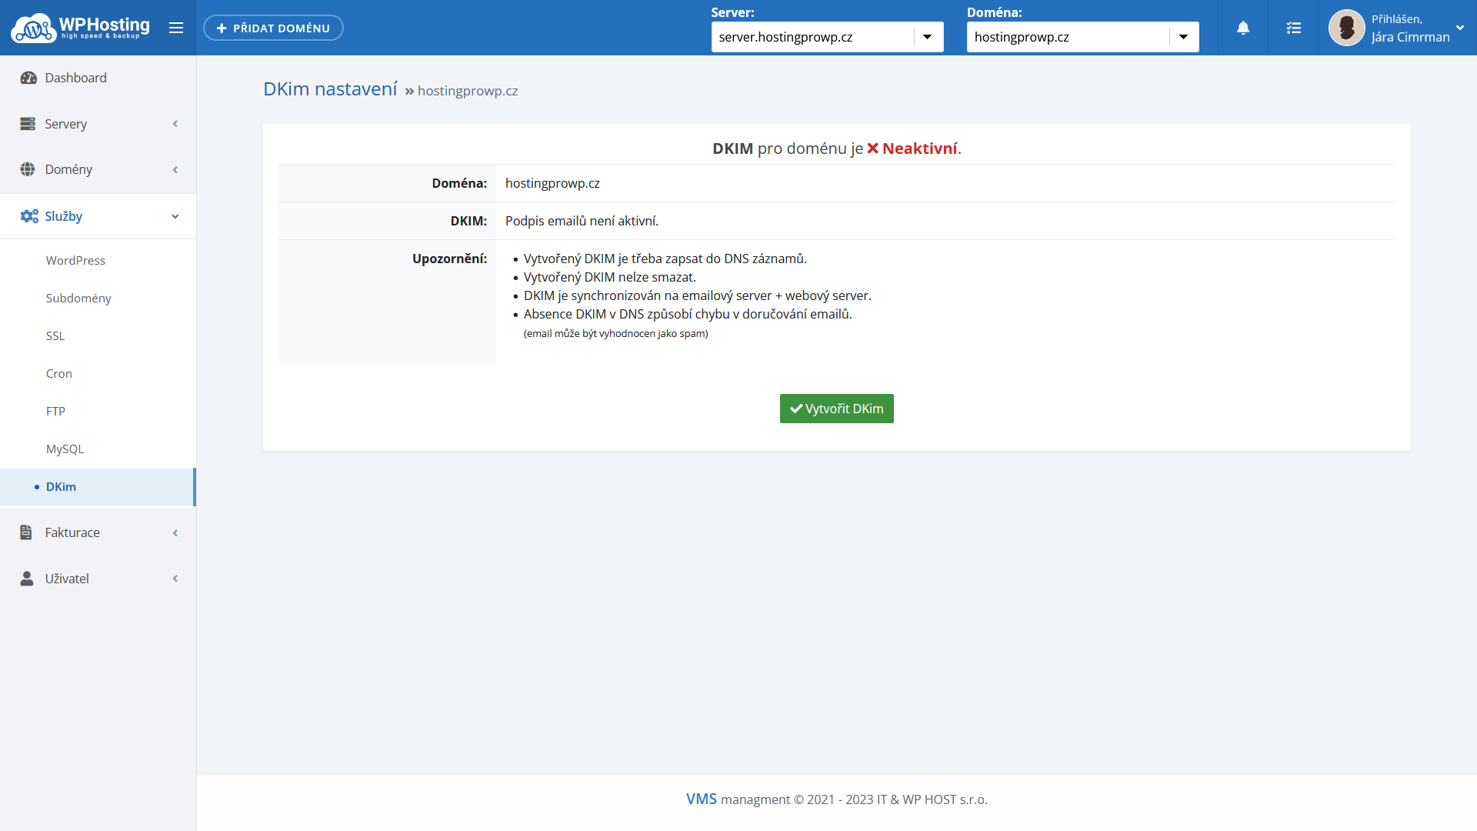
Task: Click the Jára Cimrman avatar picture
Action: tap(1346, 28)
